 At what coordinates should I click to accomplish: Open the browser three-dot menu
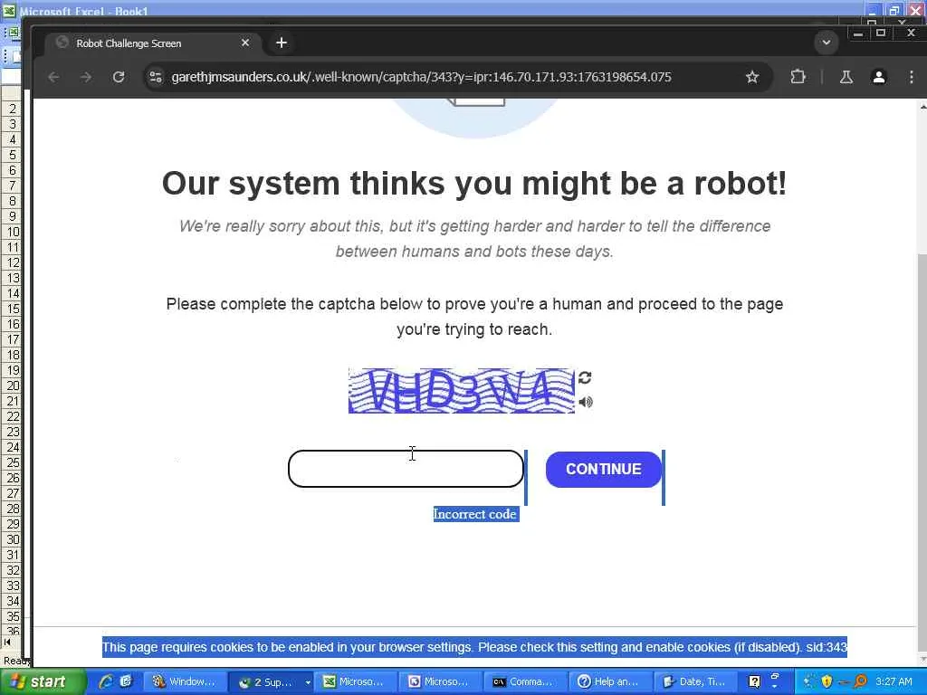(x=911, y=77)
